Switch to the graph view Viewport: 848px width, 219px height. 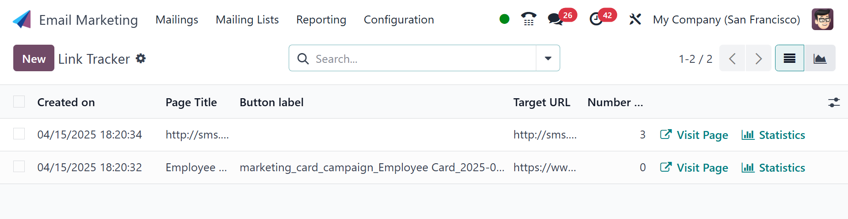click(820, 58)
